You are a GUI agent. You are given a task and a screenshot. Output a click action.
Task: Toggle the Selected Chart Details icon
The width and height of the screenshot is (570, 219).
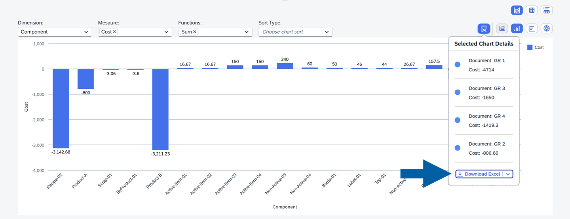(484, 28)
